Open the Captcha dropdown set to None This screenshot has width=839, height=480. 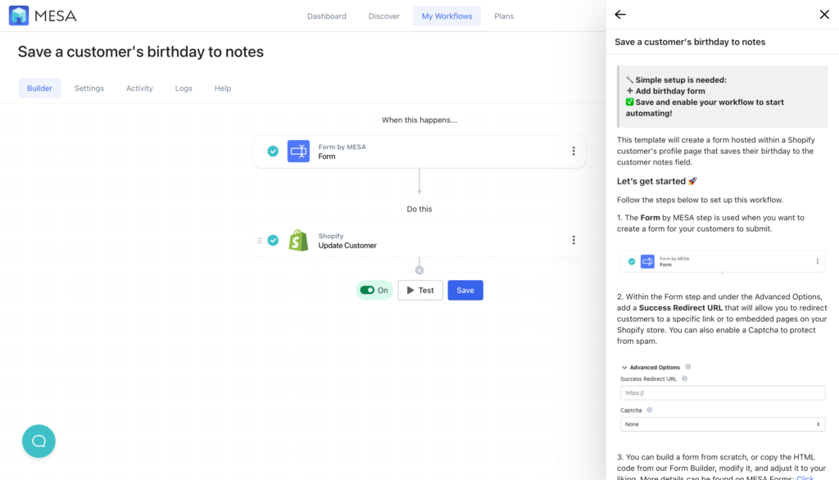pyautogui.click(x=722, y=424)
